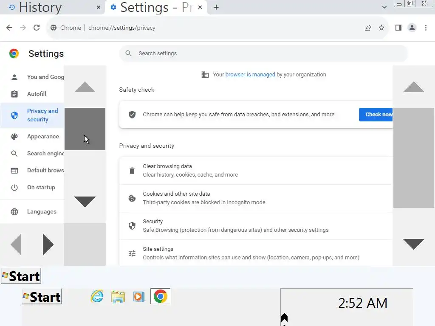Click the main page scrollbar thumb
Image resolution: width=435 pixels, height=326 pixels.
[x=414, y=158]
